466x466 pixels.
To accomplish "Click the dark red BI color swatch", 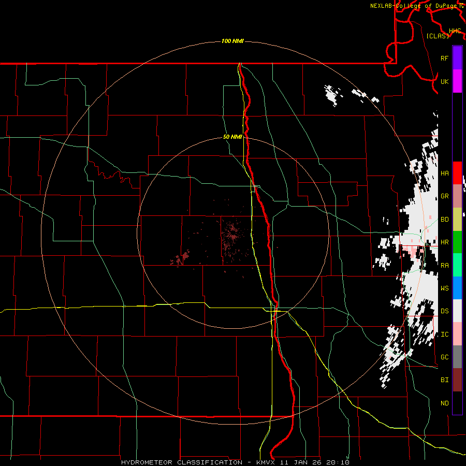I will pos(457,380).
